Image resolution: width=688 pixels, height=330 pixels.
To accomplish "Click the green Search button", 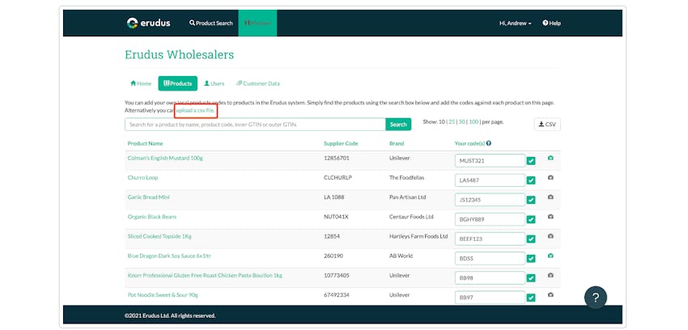I will pyautogui.click(x=398, y=125).
